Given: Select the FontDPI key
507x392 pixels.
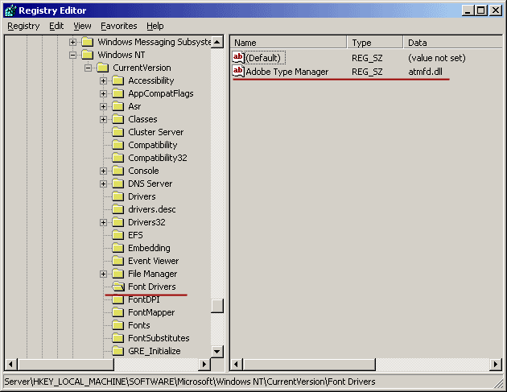Looking at the screenshot, I should (x=144, y=299).
